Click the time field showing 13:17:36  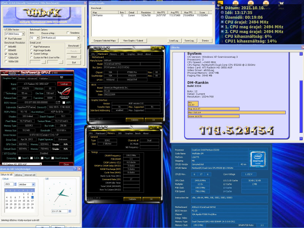[60, 211]
